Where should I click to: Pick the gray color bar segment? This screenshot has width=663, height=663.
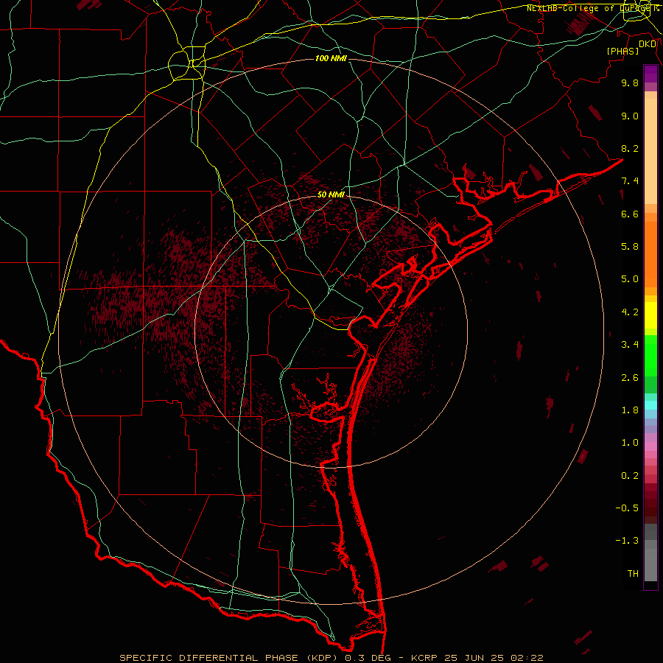pyautogui.click(x=650, y=564)
